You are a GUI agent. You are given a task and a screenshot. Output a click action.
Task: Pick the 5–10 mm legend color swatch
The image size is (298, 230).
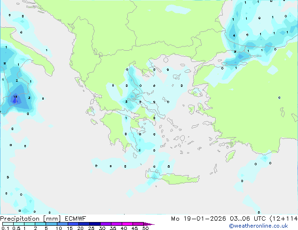(x=51, y=224)
